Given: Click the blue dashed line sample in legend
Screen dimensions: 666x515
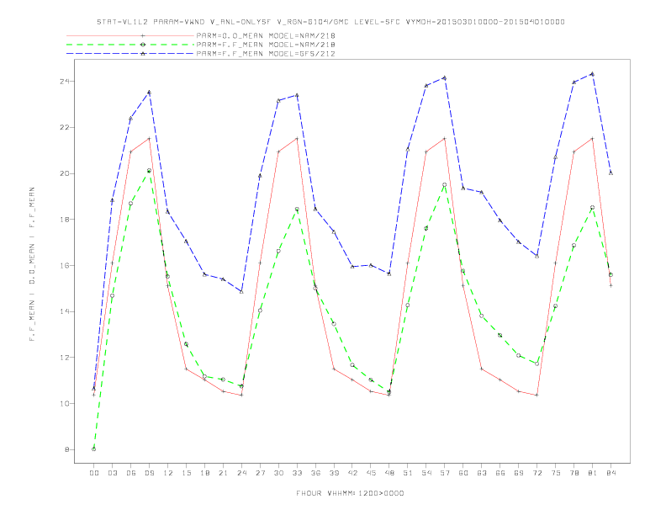Looking at the screenshot, I should tap(130, 54).
